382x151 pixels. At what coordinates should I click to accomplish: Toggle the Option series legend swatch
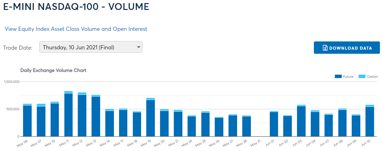pyautogui.click(x=362, y=77)
